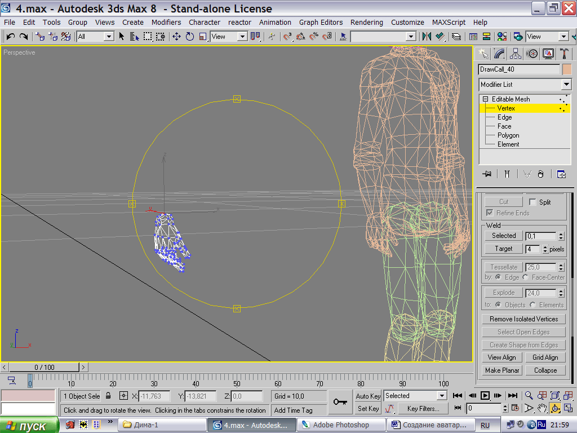
Task: Open the key filter Selected dropdown
Action: point(442,396)
